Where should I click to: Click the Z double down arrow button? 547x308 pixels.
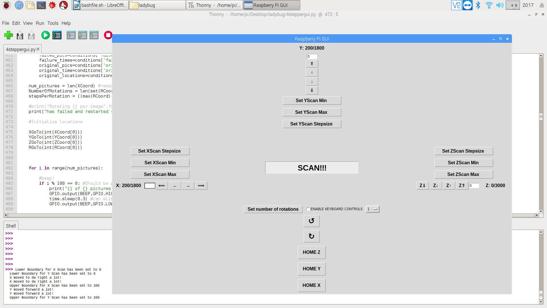pos(422,186)
